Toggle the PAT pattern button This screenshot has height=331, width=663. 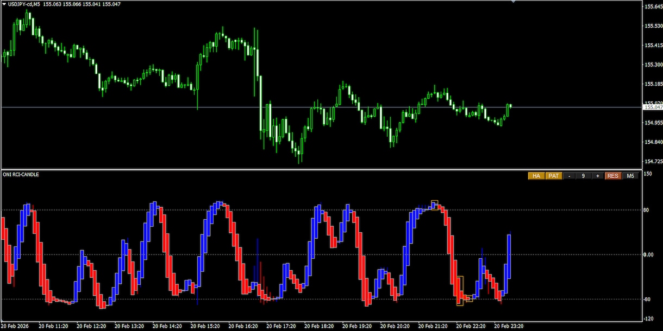click(554, 176)
